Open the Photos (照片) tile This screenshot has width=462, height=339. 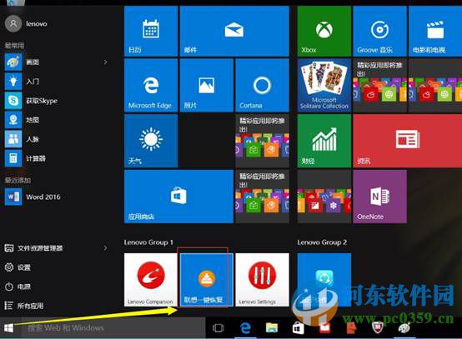[x=207, y=85]
